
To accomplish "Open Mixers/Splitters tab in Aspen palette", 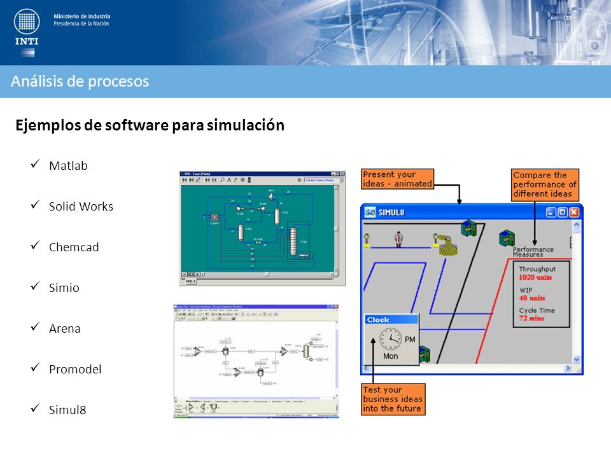I will [x=193, y=401].
